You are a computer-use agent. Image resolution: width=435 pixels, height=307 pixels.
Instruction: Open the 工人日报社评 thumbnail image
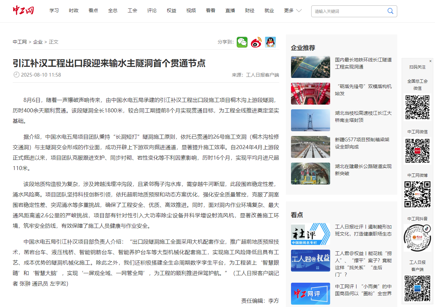click(x=310, y=234)
